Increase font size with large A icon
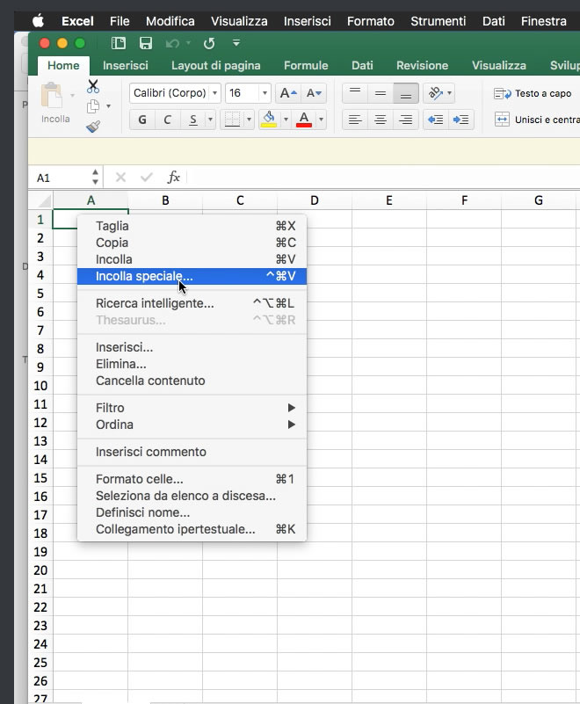Screen dimensions: 580x704 288,93
